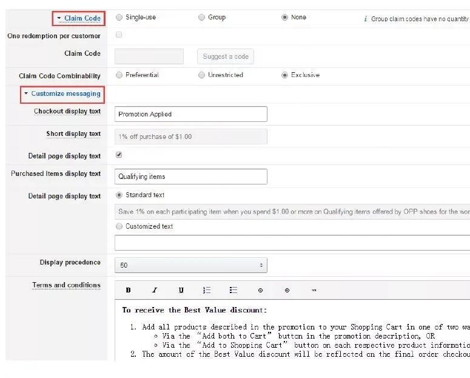470x378 pixels.
Task: Toggle italic in terms editor
Action: pos(155,290)
